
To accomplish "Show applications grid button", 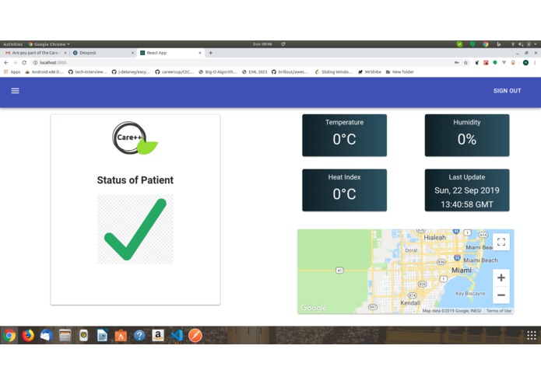I will pos(532,335).
